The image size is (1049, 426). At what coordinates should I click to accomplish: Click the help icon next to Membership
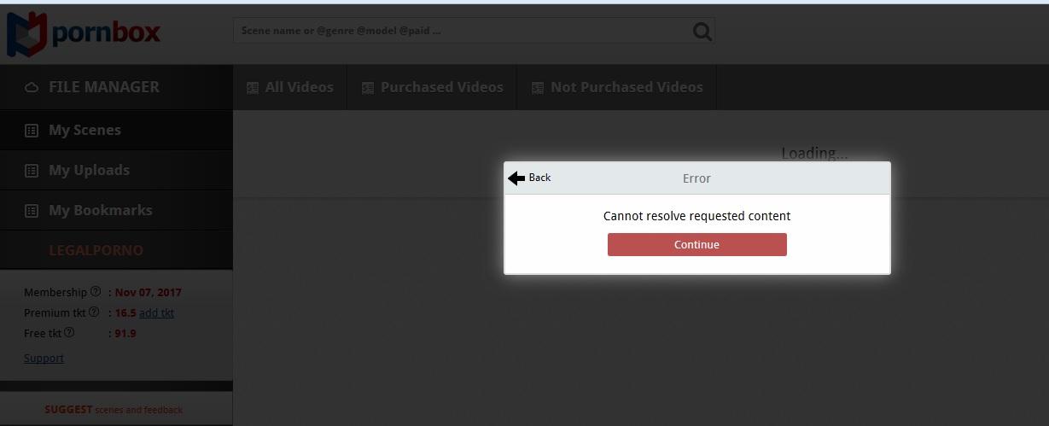click(x=96, y=292)
